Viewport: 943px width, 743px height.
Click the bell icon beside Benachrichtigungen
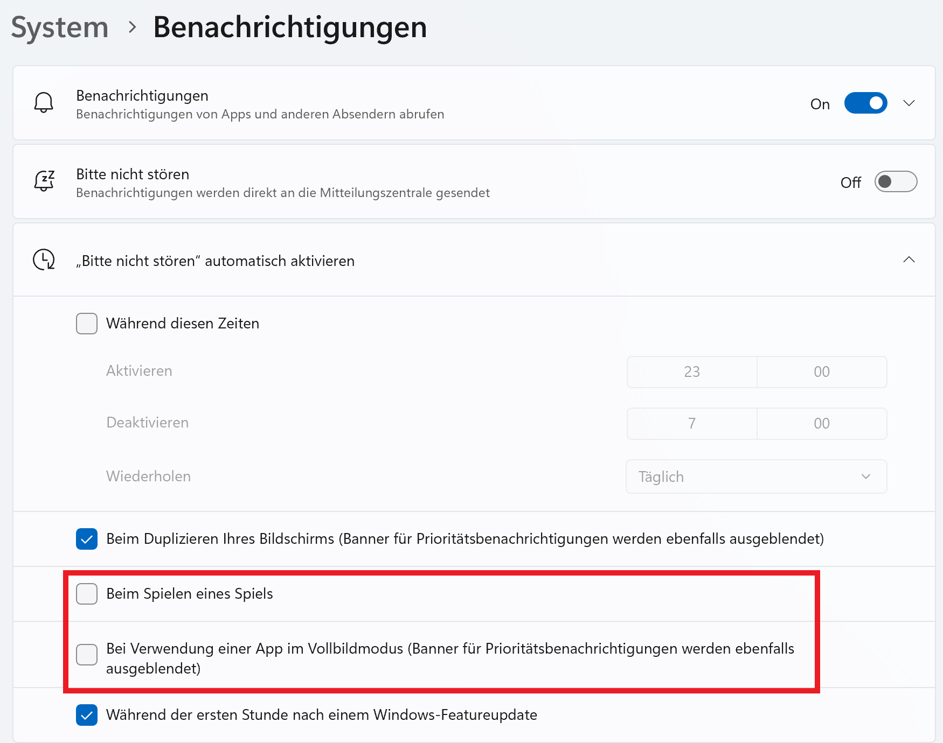click(x=44, y=102)
